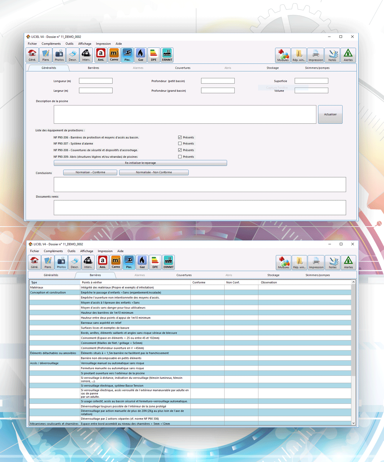Select Carrez m² icon in upper window
The width and height of the screenshot is (384, 462).
click(x=114, y=55)
